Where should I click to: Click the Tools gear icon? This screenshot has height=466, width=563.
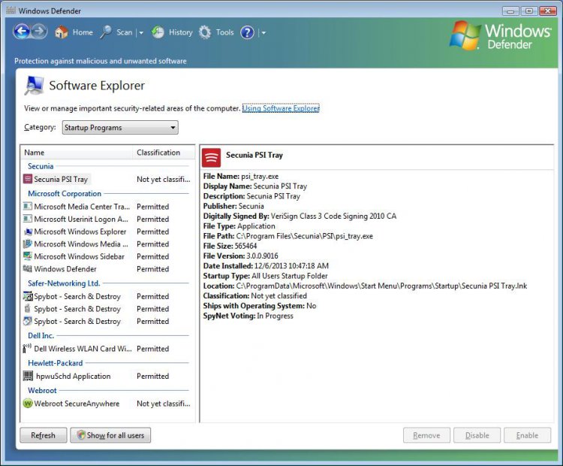pos(205,32)
